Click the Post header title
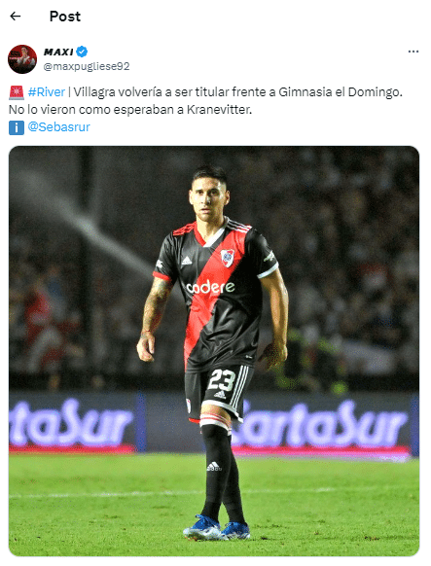 65,17
